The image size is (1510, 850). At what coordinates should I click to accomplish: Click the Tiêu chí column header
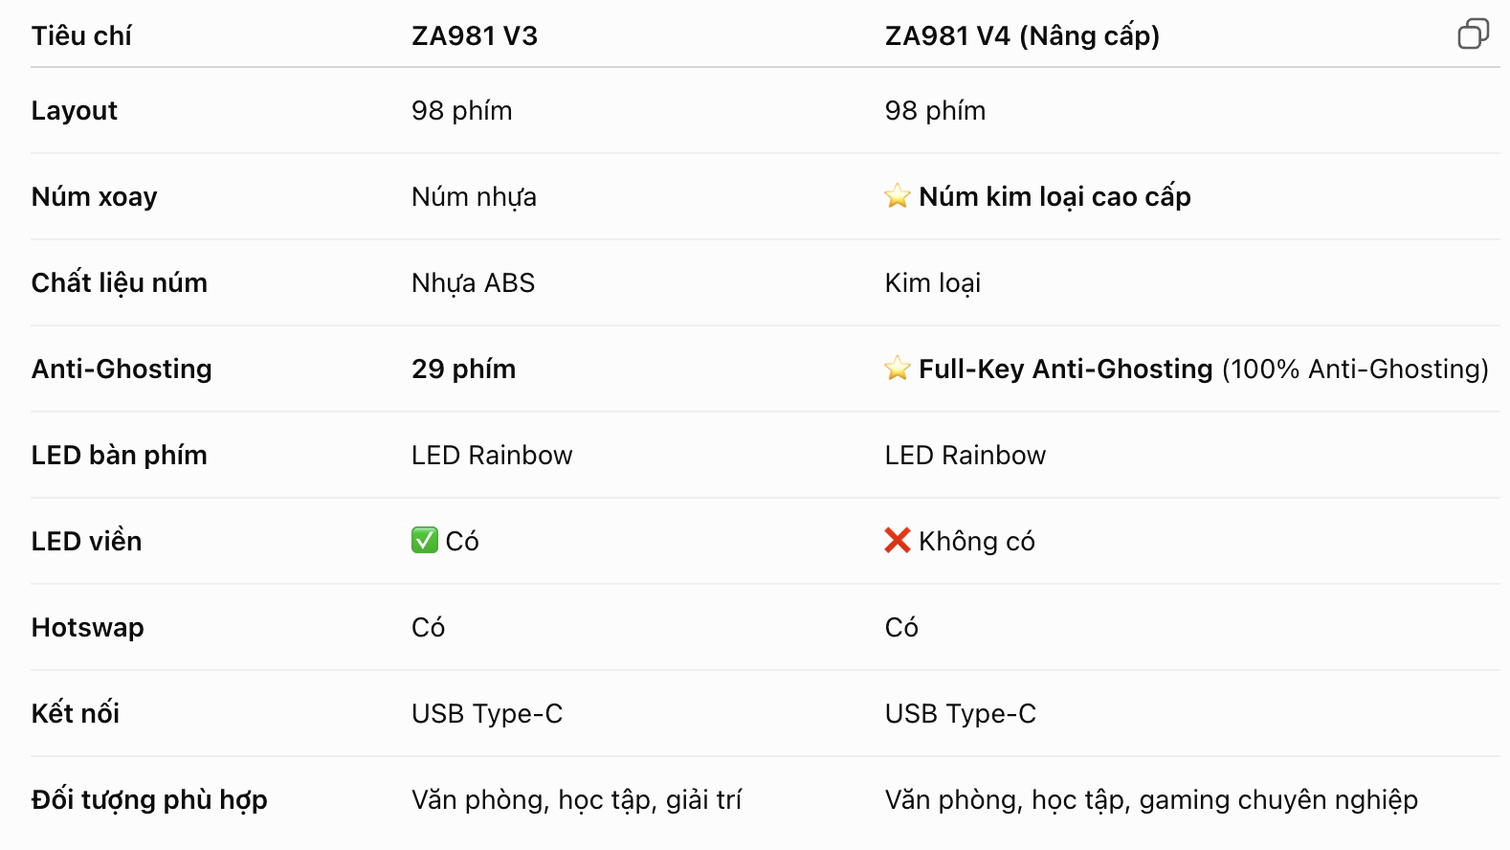pos(81,36)
